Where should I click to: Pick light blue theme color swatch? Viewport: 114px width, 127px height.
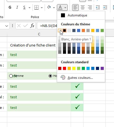[x=97, y=30]
